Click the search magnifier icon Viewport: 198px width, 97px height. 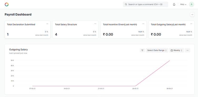(126, 4)
